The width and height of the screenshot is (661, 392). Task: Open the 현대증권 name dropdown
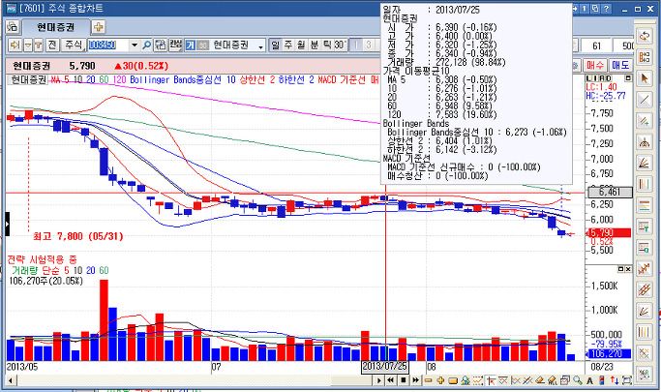tap(260, 45)
